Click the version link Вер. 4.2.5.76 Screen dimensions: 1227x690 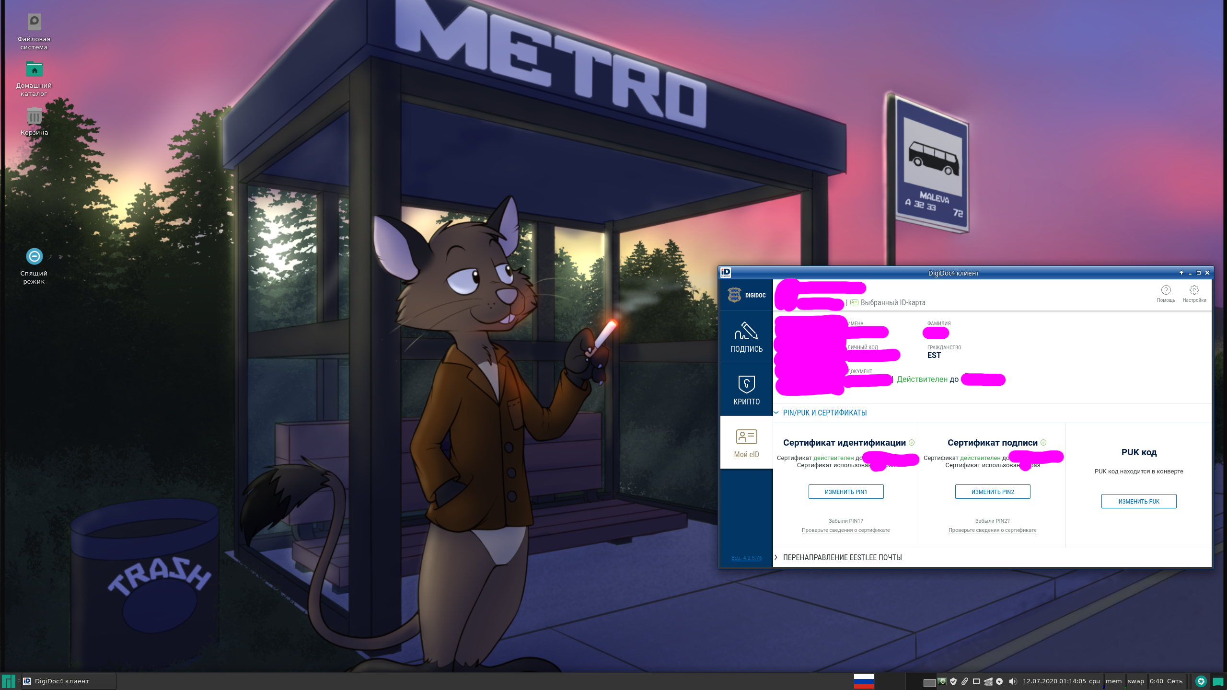[x=746, y=558]
